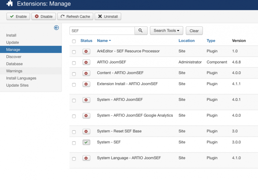Screen dimensions: 258x180
Task: Select Manage in the sidebar
Action: tap(31, 49)
